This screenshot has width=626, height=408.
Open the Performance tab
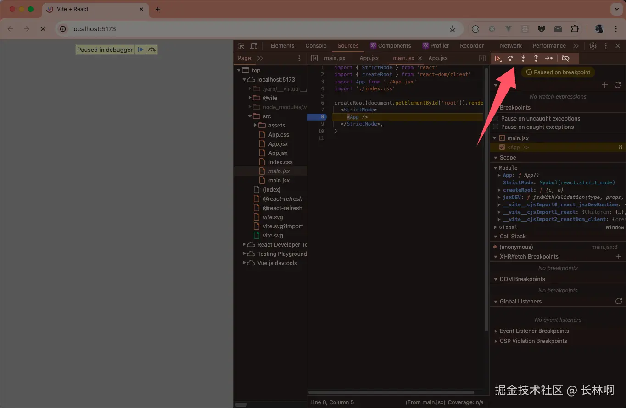(549, 46)
